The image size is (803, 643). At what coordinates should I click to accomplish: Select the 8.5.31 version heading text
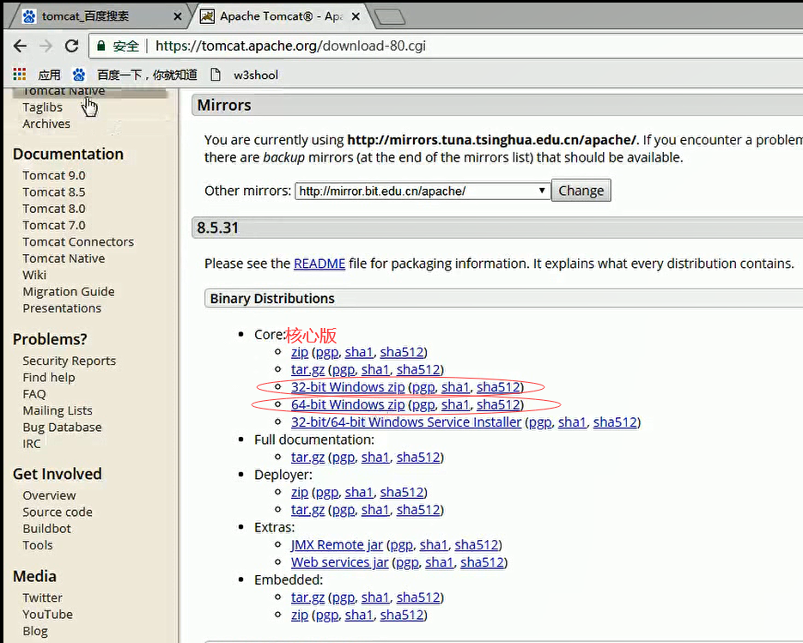click(x=217, y=227)
